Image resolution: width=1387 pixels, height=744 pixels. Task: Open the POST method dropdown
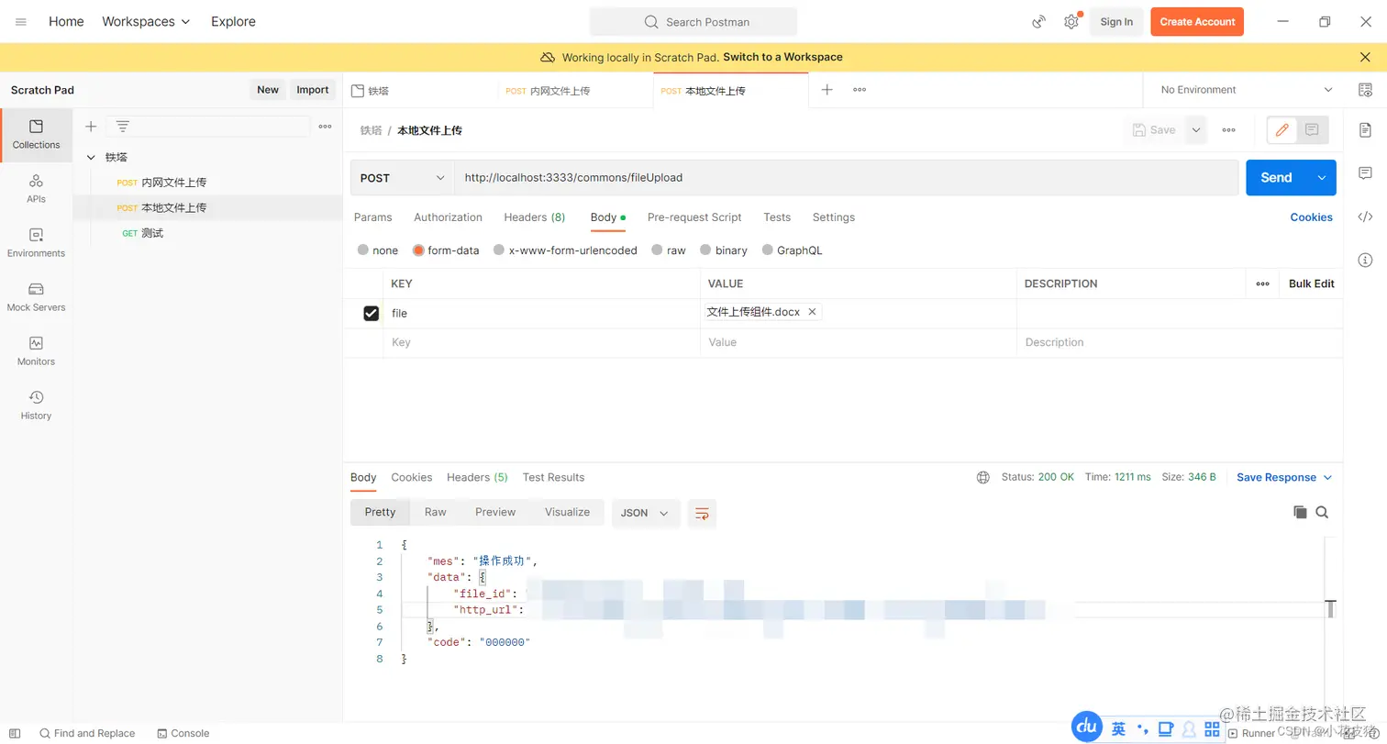pos(402,178)
